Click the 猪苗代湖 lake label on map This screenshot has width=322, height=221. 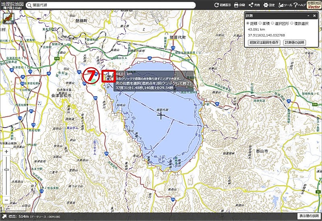pos(162,110)
